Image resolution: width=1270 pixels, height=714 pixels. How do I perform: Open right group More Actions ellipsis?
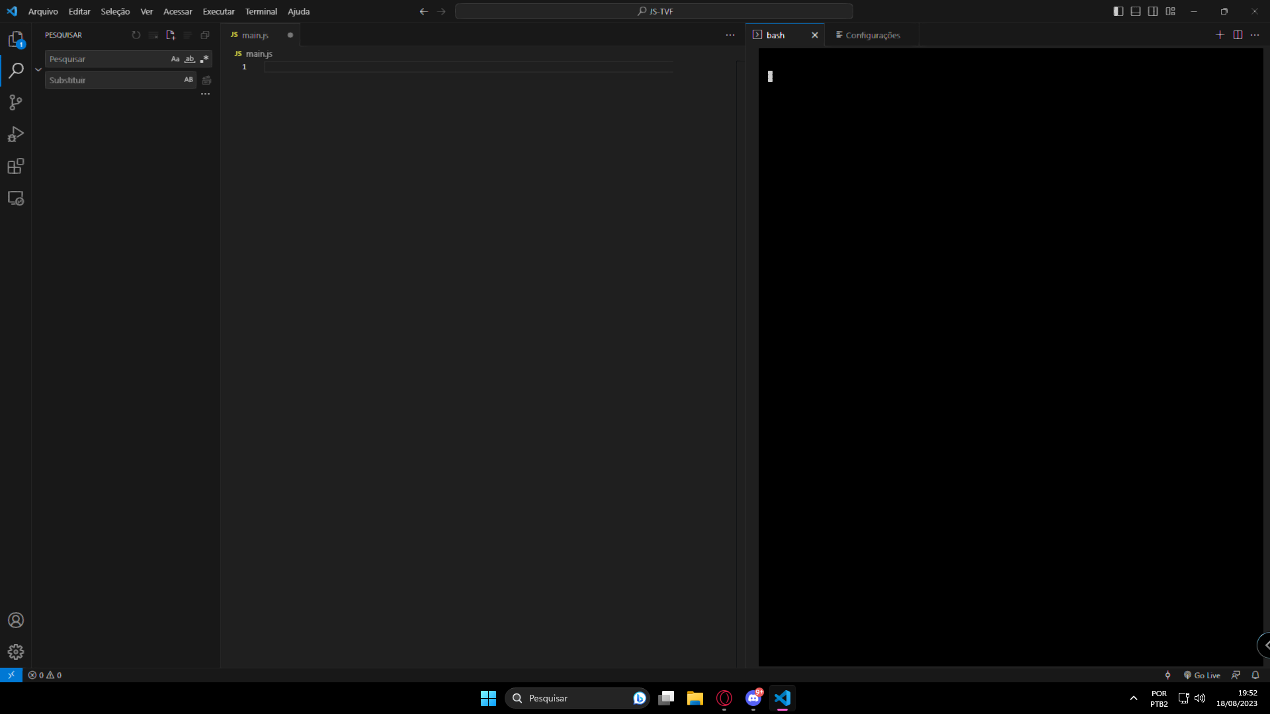point(1255,35)
